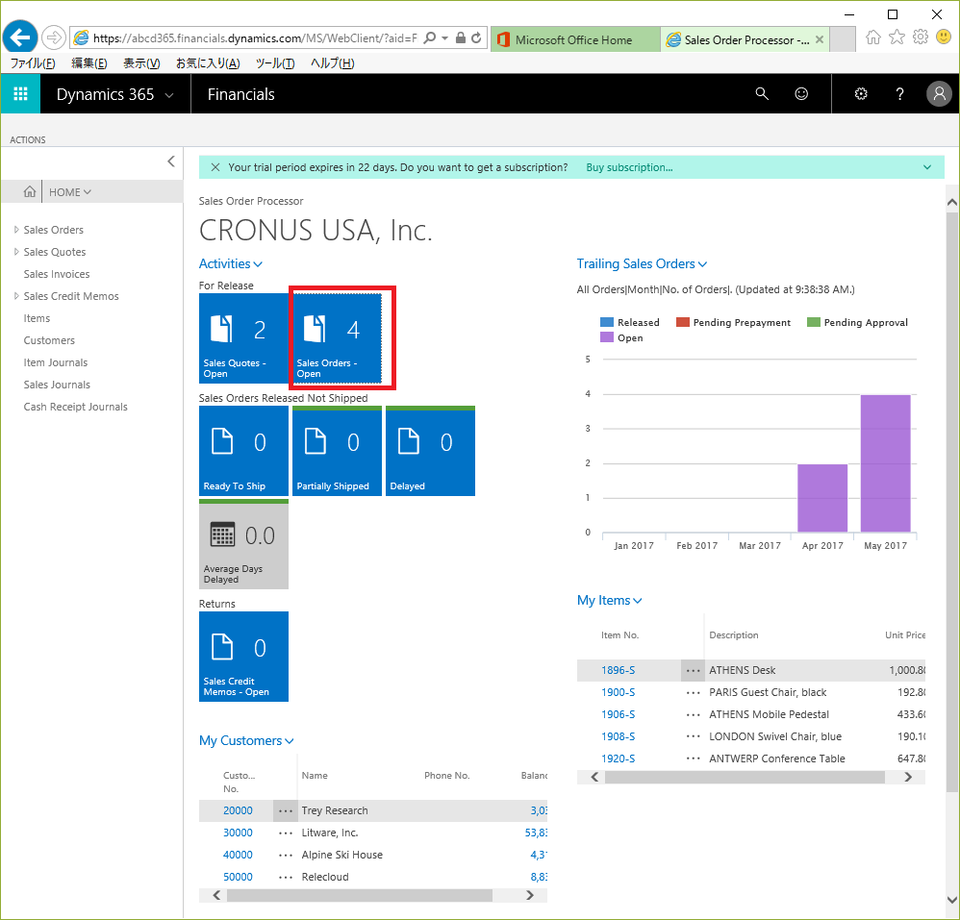Open the Activities dropdown
This screenshot has height=920, width=960.
pos(231,263)
